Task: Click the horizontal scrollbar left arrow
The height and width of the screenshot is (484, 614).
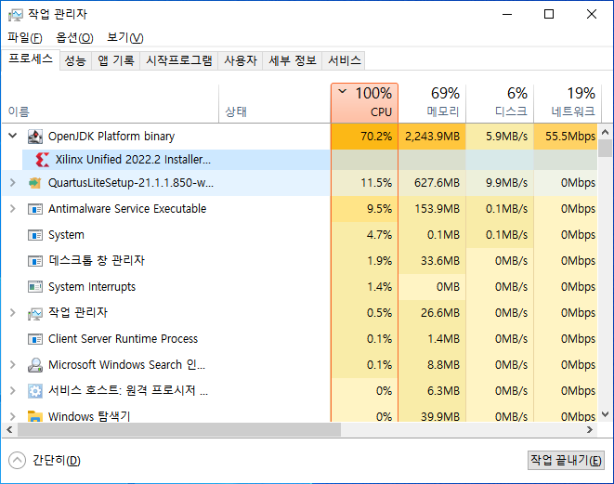Action: pos(9,429)
